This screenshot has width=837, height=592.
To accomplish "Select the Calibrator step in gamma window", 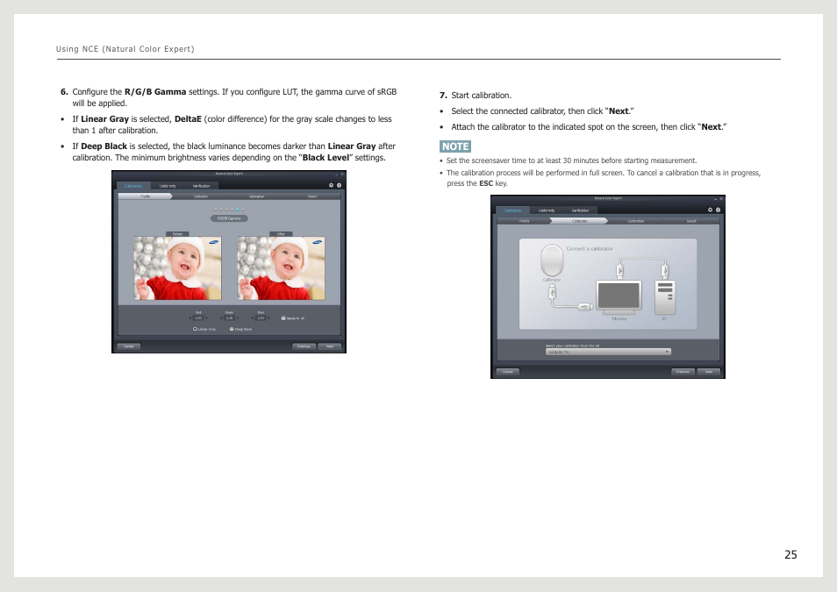I will click(x=201, y=196).
